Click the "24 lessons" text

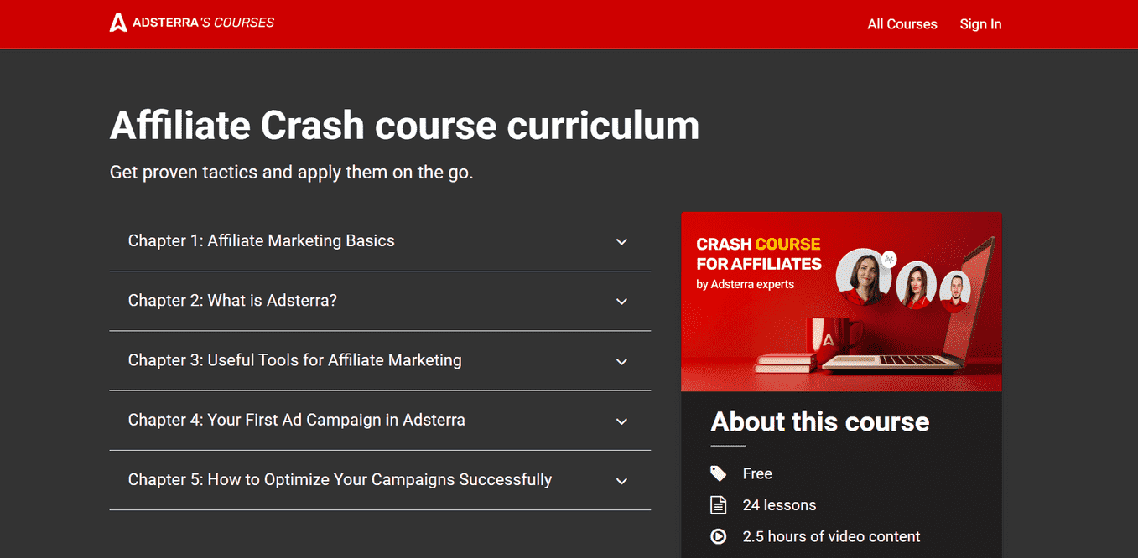779,504
